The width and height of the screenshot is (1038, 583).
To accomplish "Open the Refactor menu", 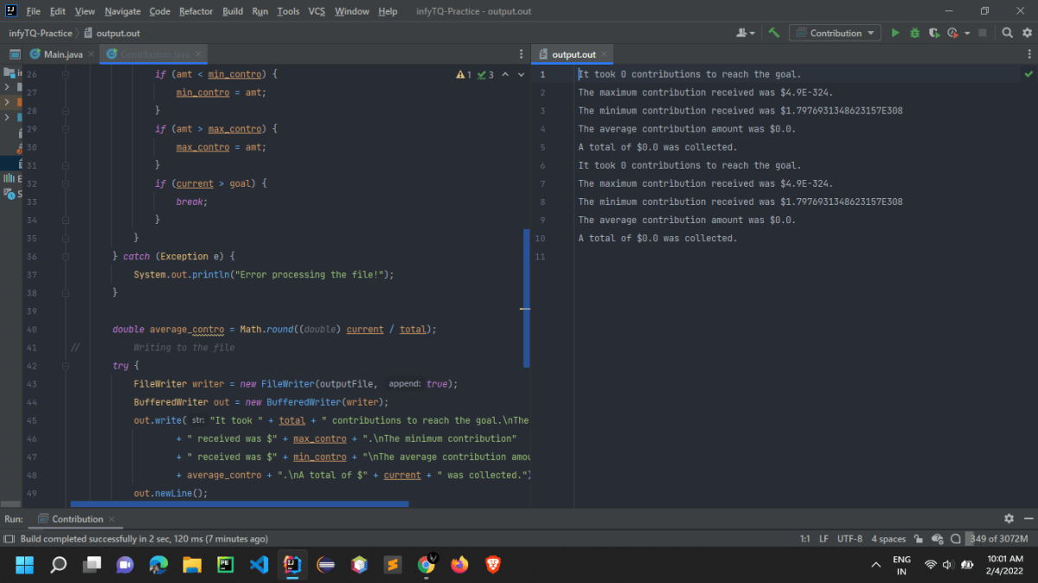I will pyautogui.click(x=195, y=11).
